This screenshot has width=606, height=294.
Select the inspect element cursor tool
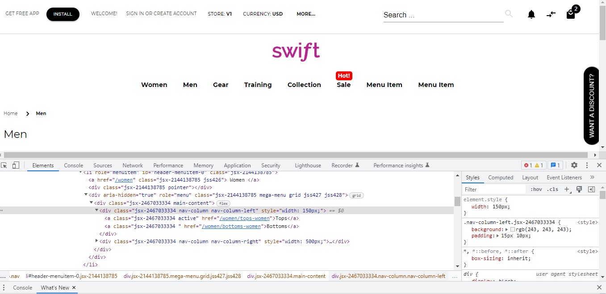4,165
